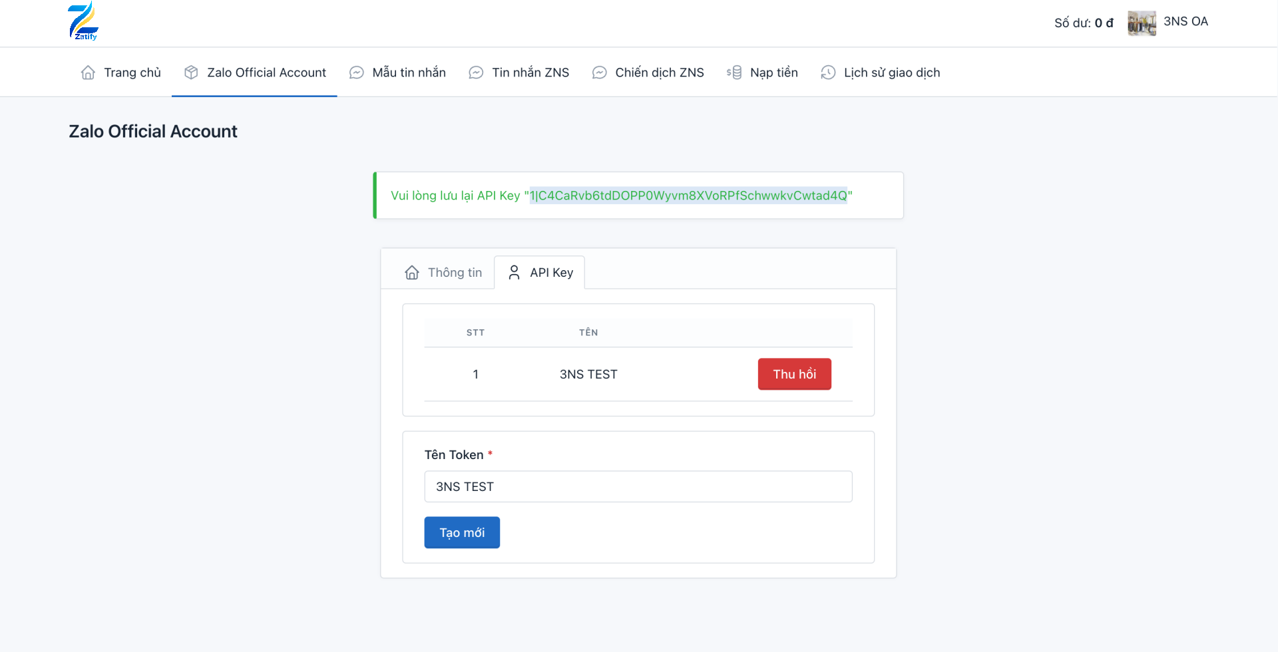Screen dimensions: 1278x652
Task: Select the API Key tab
Action: (540, 273)
